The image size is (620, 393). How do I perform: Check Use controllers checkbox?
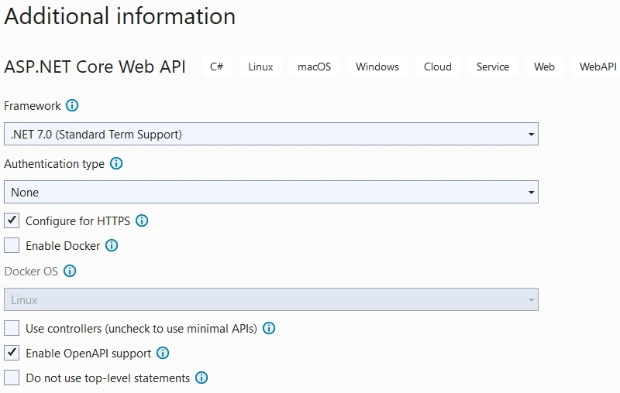(x=12, y=328)
